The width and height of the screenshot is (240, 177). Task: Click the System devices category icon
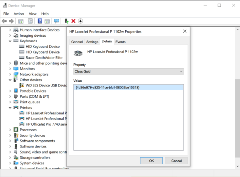(x=16, y=163)
